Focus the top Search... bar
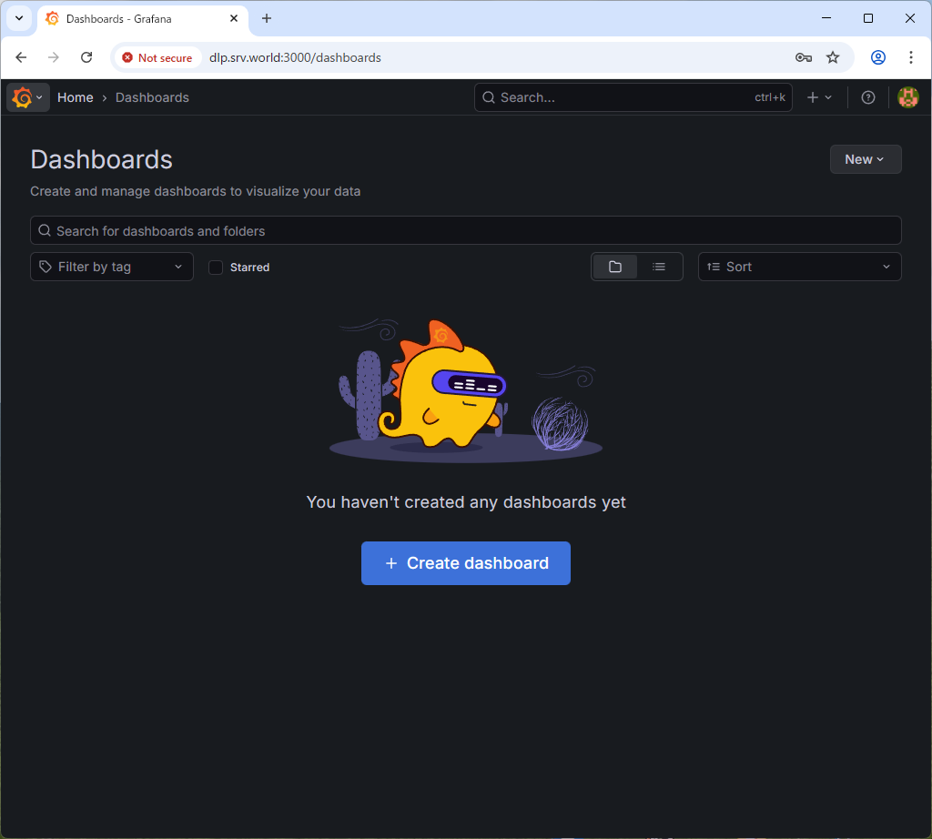This screenshot has width=932, height=839. point(633,97)
